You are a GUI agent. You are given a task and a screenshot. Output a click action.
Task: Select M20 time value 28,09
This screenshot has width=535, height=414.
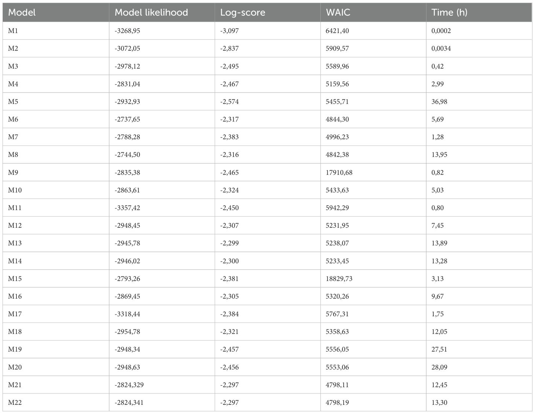(x=439, y=367)
